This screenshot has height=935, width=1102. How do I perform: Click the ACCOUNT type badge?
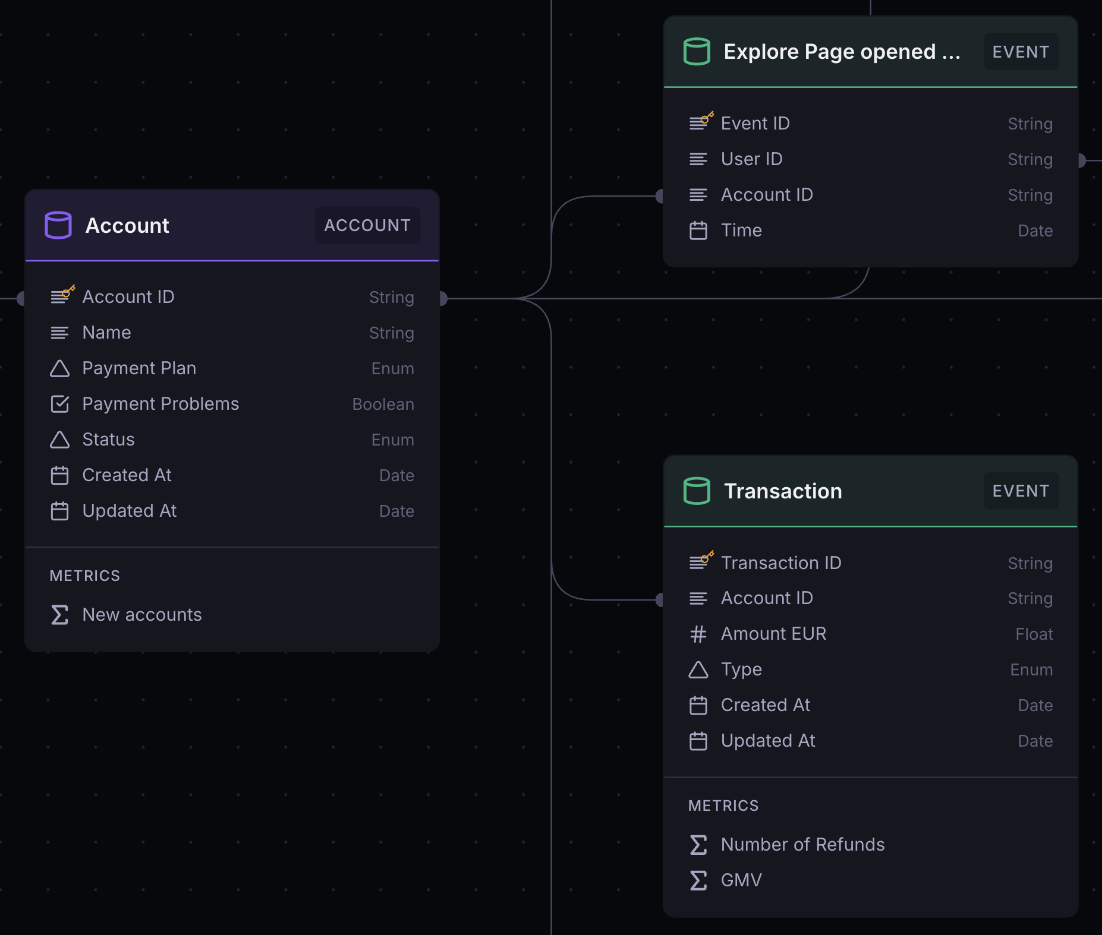coord(367,225)
